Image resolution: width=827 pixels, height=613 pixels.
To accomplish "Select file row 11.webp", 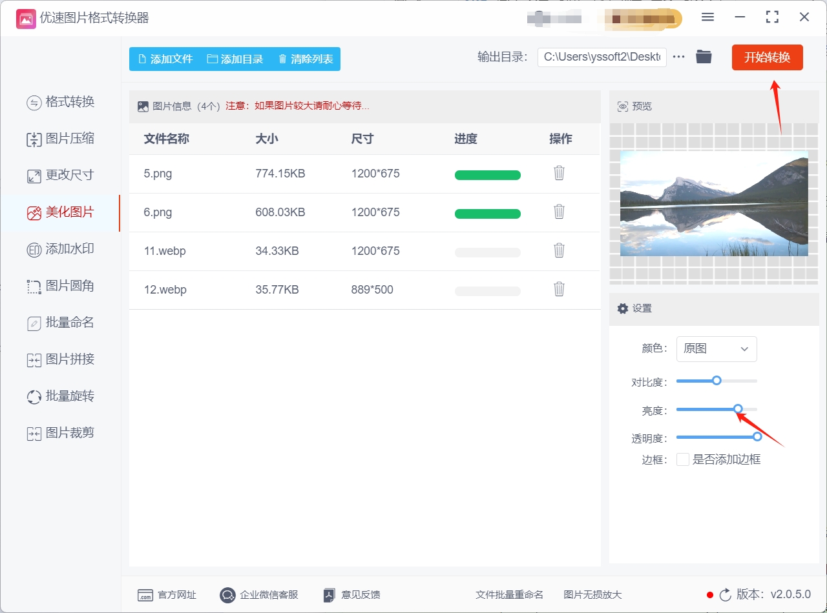I will (364, 251).
